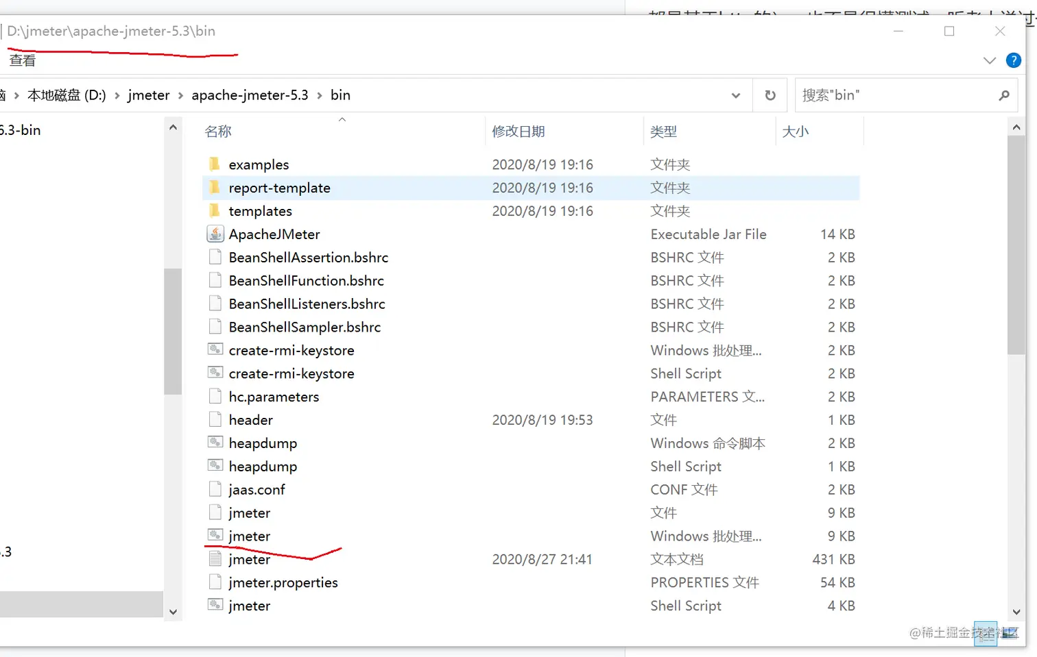Expand the chevron after 本地磁盘 (D:)
Viewport: 1037px width, 657px height.
tap(117, 95)
